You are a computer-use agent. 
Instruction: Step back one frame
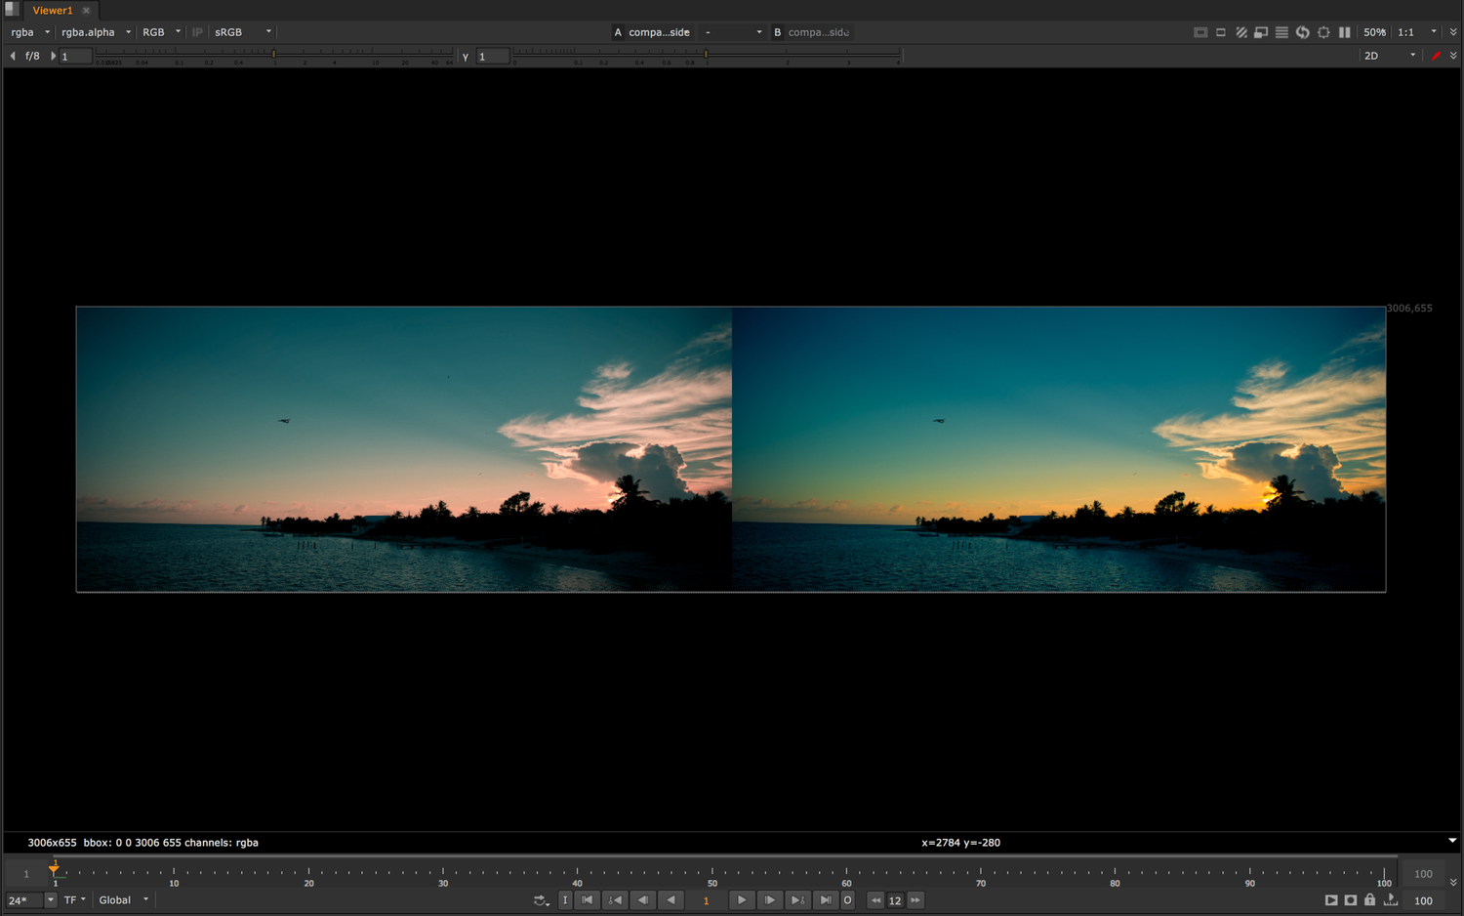click(x=643, y=900)
